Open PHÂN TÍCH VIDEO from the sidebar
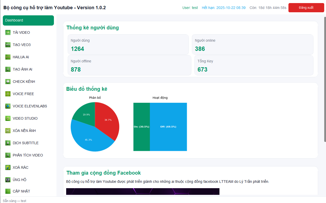Viewport: 326px width, 203px height. (x=28, y=155)
